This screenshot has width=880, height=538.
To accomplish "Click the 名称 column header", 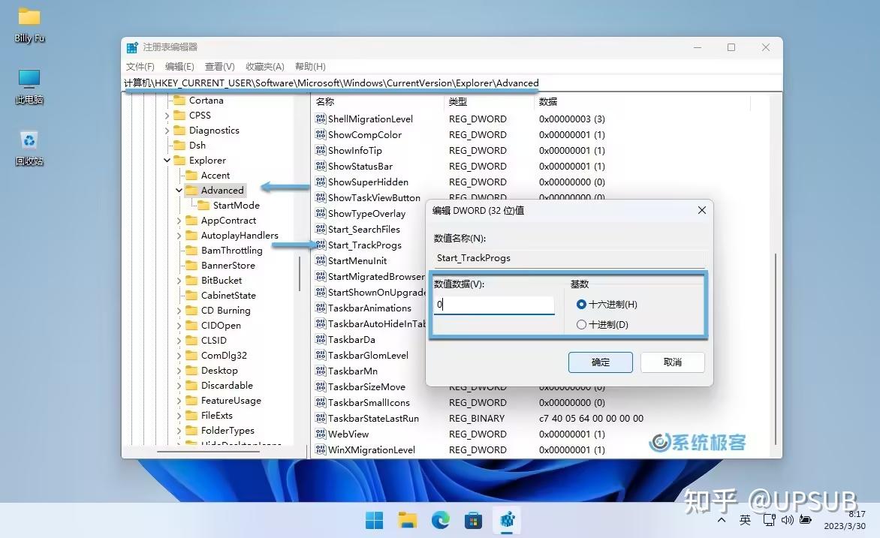I will (377, 101).
